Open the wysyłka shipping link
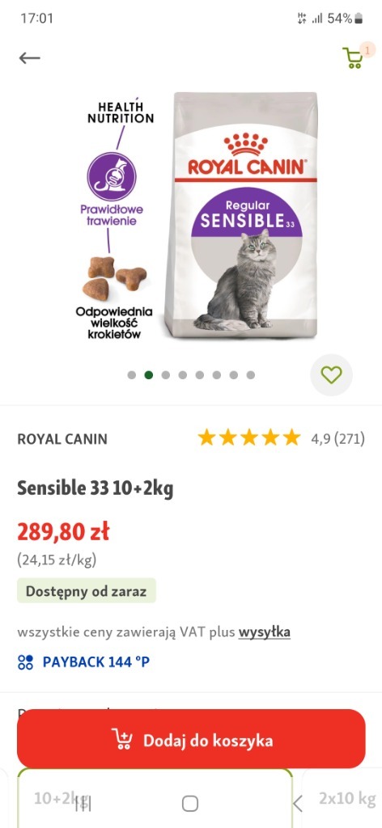The image size is (382, 828). click(264, 632)
